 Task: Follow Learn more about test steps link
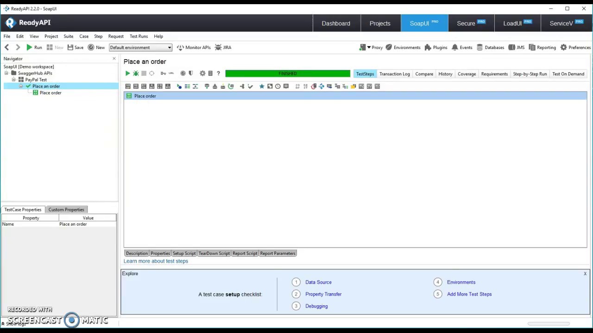point(156,261)
